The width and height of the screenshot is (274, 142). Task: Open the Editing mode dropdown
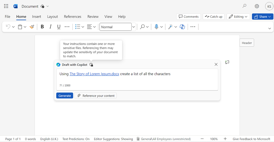(x=238, y=17)
